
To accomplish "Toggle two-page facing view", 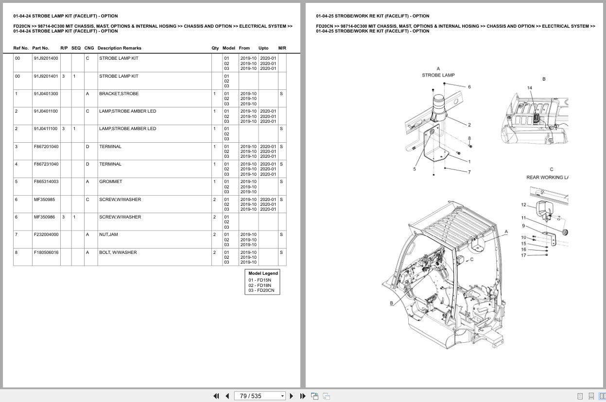I will tap(602, 396).
